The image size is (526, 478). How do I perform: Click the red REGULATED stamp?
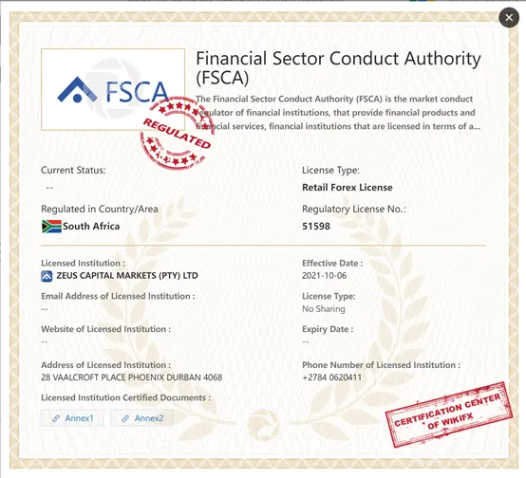pyautogui.click(x=177, y=133)
